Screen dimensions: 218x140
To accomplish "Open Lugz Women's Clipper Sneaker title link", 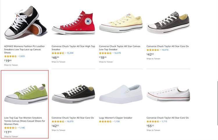I will point(116,118).
